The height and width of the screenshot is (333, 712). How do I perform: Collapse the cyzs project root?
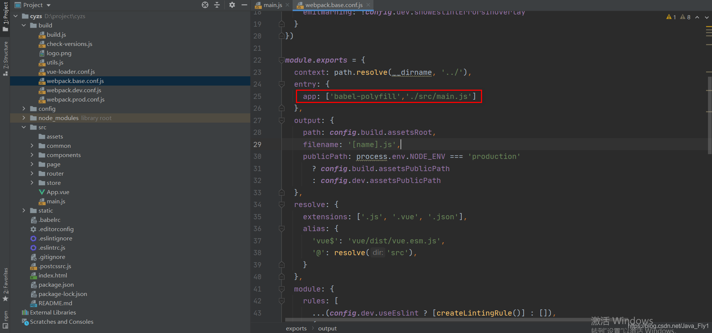pyautogui.click(x=16, y=16)
